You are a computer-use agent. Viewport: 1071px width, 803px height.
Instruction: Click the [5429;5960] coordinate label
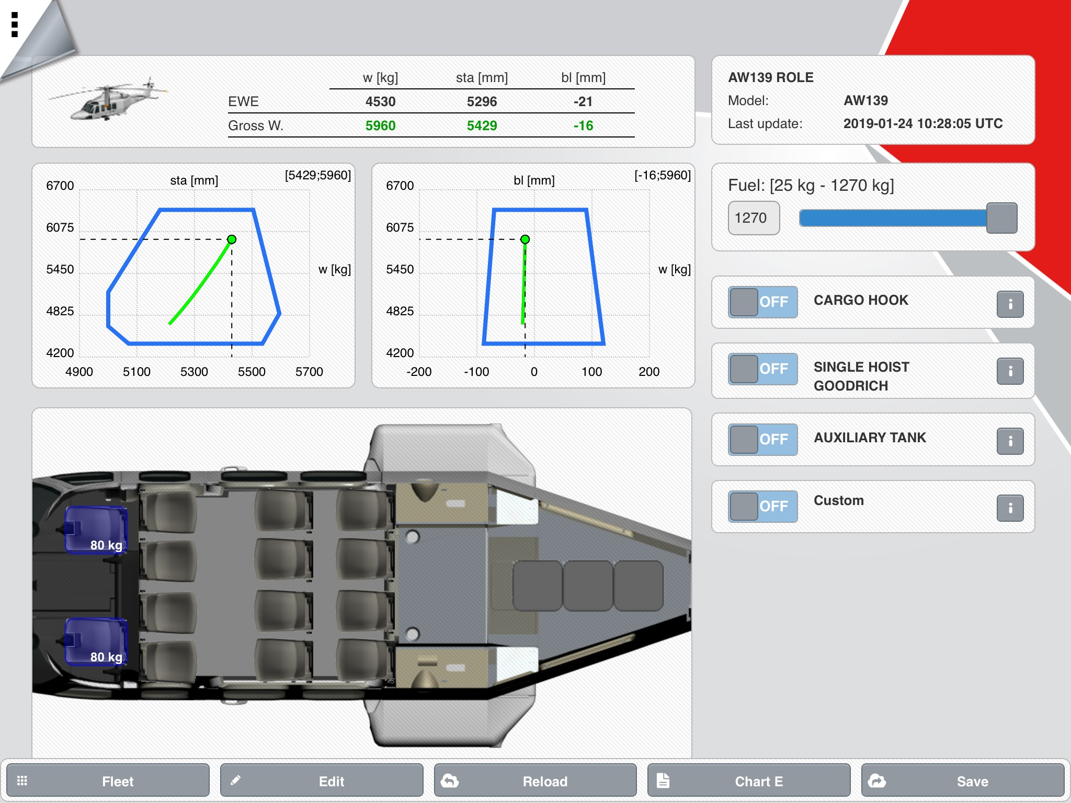click(x=318, y=175)
